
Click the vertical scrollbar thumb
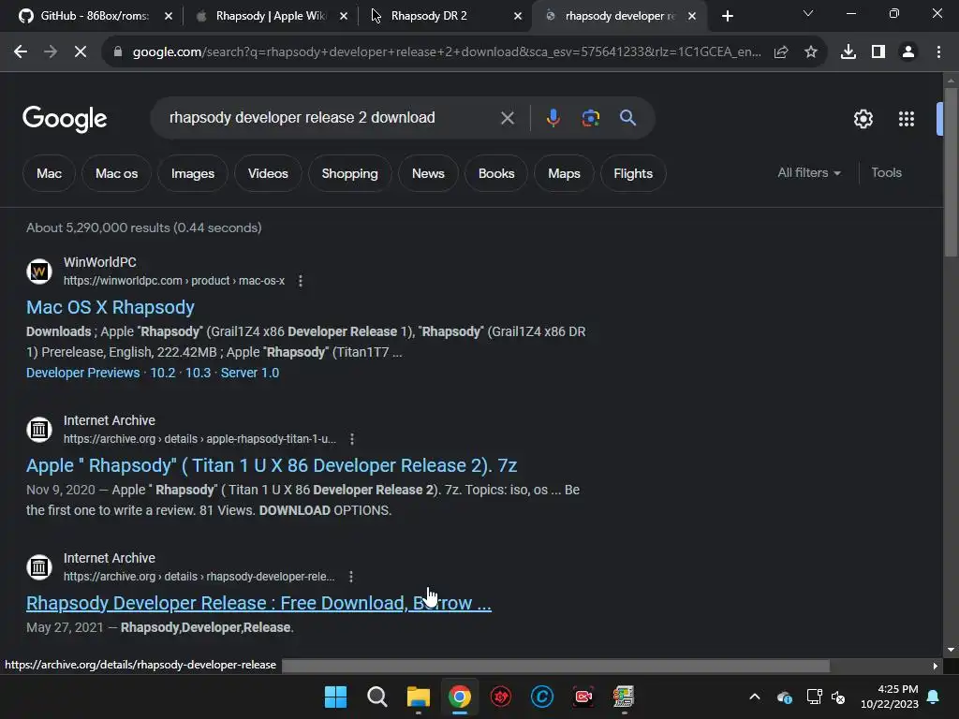951,172
